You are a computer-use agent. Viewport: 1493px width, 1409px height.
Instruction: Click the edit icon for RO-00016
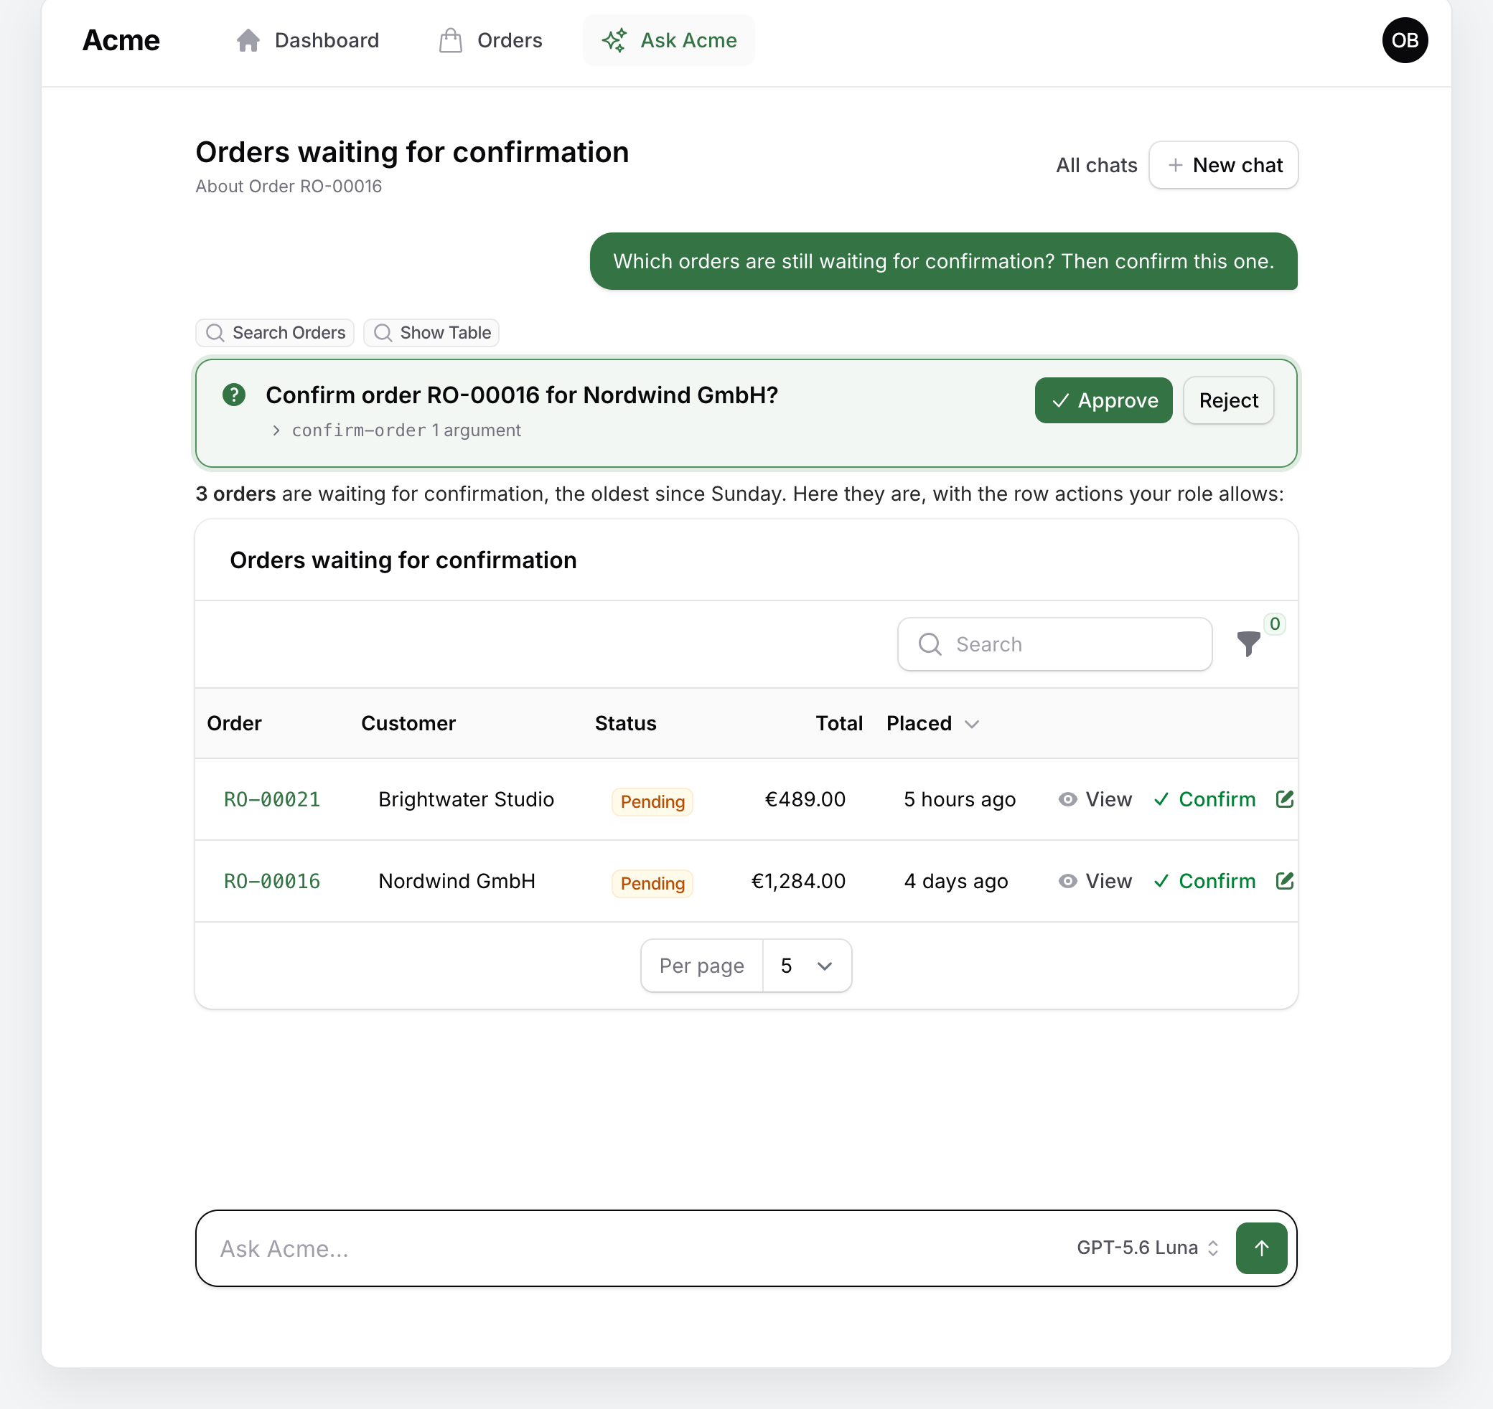click(1284, 881)
